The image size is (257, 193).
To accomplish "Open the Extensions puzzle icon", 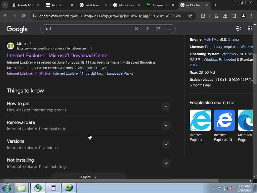I will pos(203,16).
